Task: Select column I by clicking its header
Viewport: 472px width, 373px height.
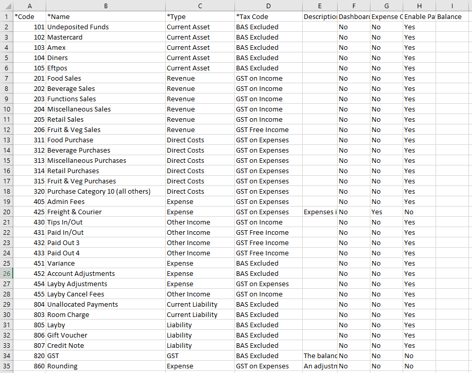Action: pyautogui.click(x=452, y=6)
